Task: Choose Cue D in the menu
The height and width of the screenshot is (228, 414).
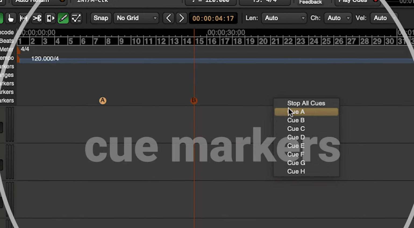Action: point(306,137)
